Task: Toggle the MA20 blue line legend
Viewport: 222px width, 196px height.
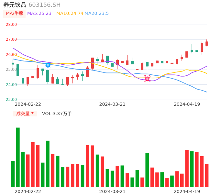Action: [96, 13]
